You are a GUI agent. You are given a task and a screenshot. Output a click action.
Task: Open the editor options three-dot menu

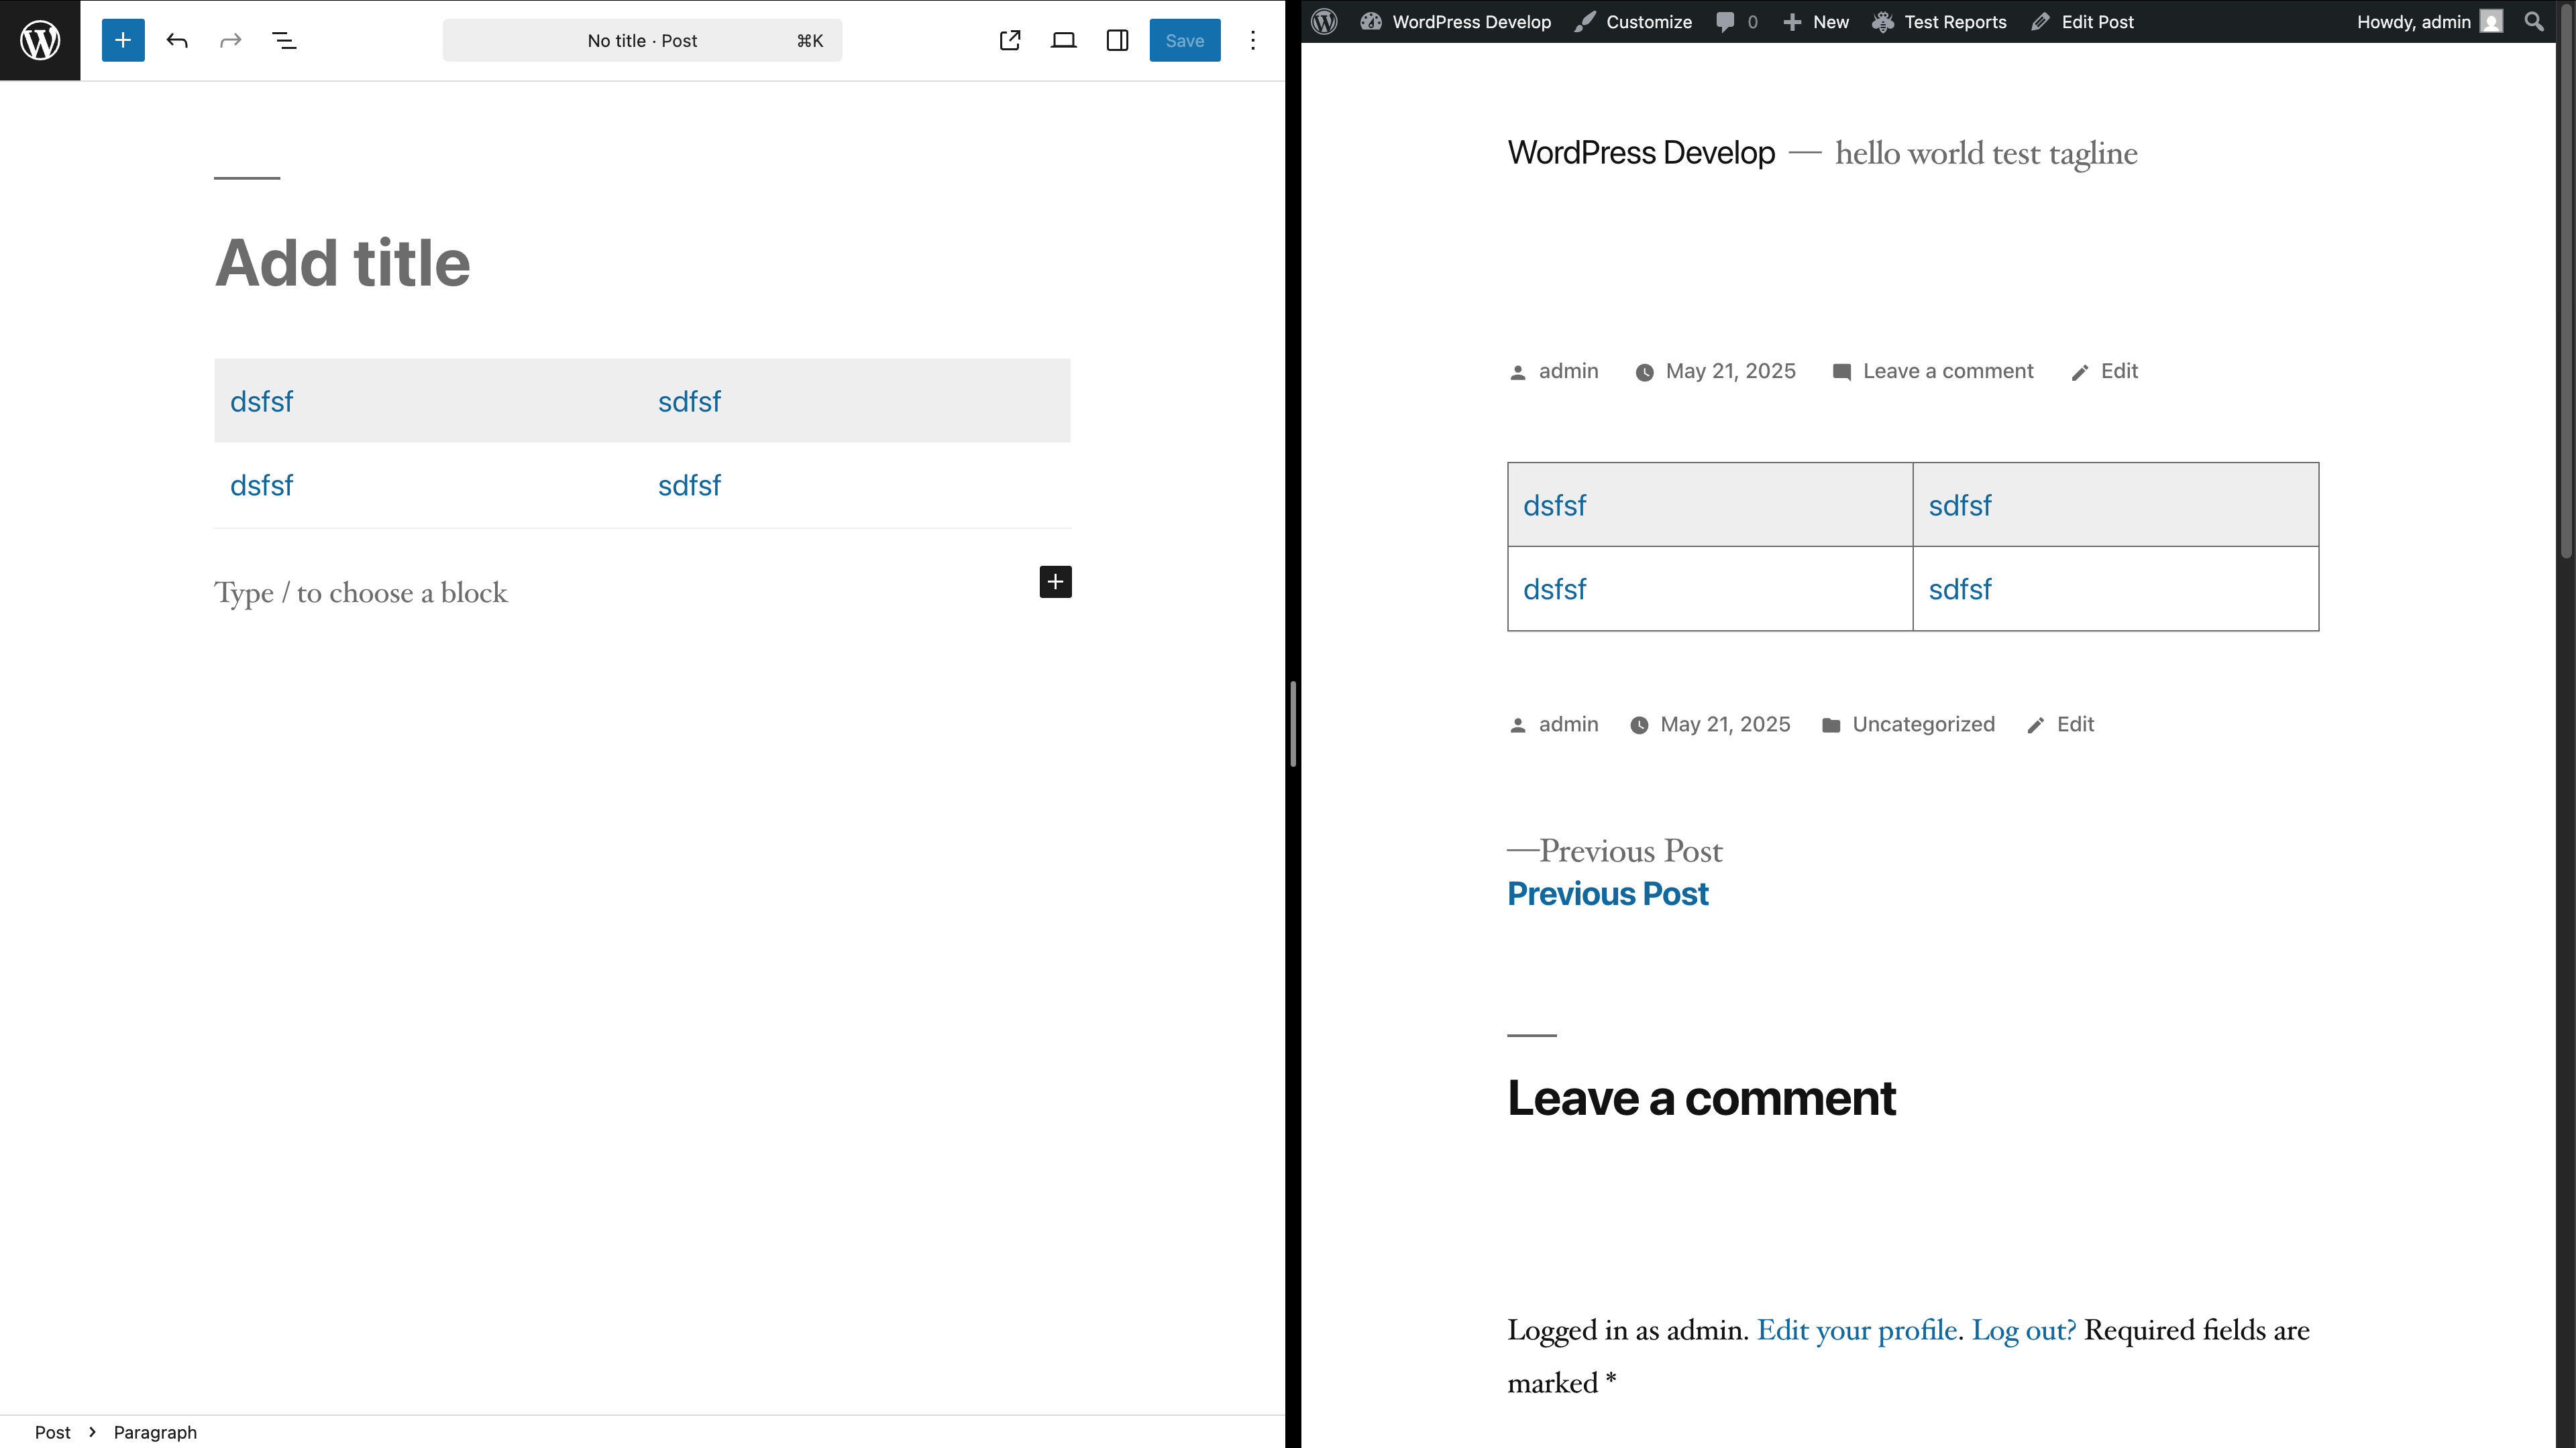(1253, 40)
